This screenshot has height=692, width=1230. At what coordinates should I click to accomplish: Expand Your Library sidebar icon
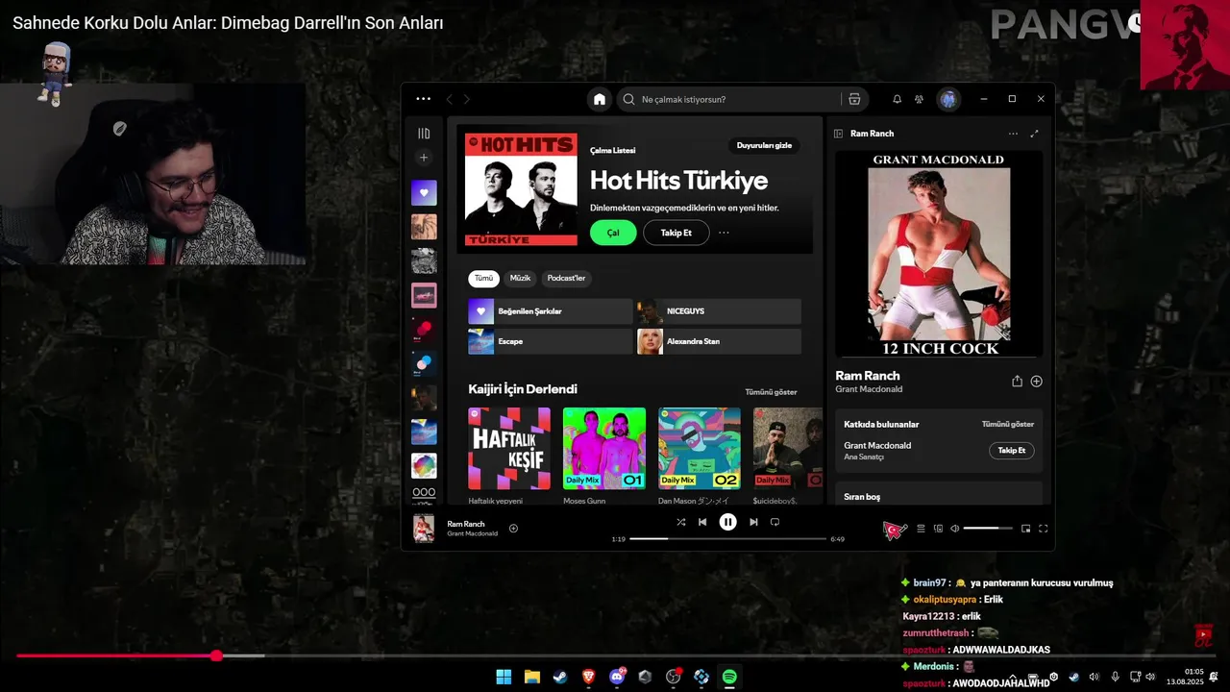click(424, 134)
